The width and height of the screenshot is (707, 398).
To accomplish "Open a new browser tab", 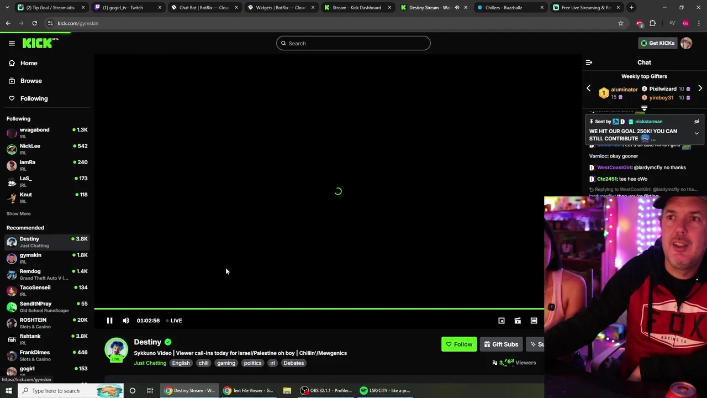I will click(x=631, y=8).
